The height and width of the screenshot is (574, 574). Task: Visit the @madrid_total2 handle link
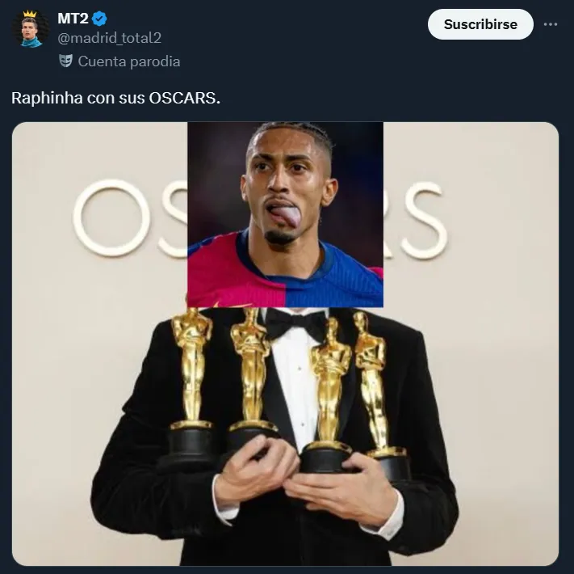pyautogui.click(x=109, y=38)
